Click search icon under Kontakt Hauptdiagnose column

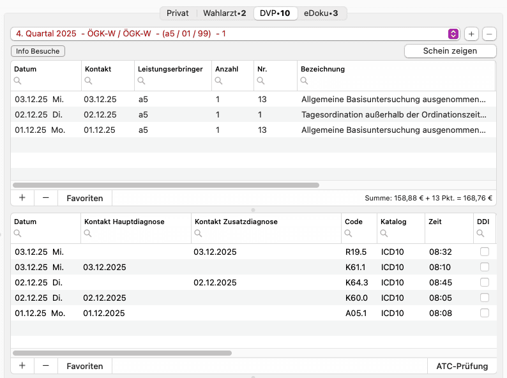pyautogui.click(x=87, y=233)
